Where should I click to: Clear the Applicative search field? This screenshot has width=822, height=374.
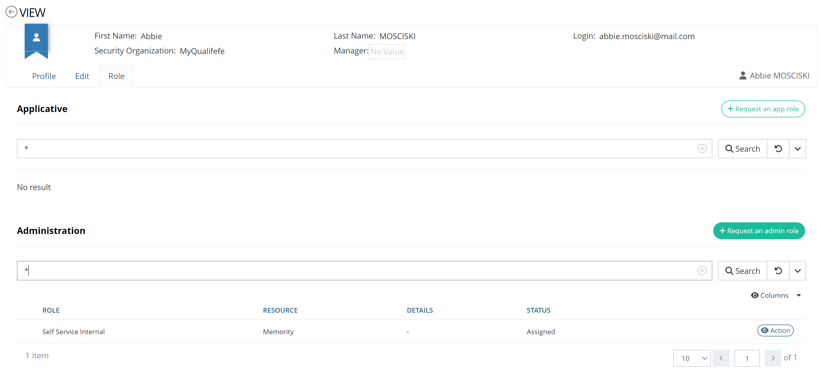pyautogui.click(x=702, y=148)
